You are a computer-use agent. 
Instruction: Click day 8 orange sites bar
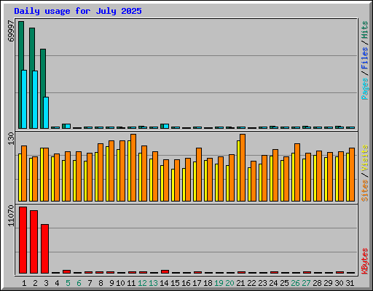101,172
